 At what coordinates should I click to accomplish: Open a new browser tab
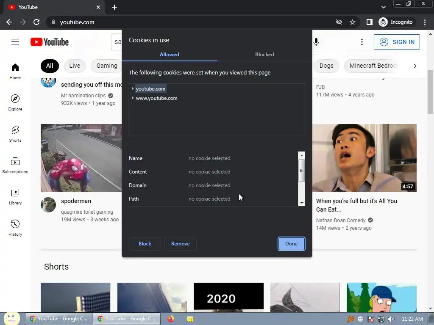[x=114, y=7]
